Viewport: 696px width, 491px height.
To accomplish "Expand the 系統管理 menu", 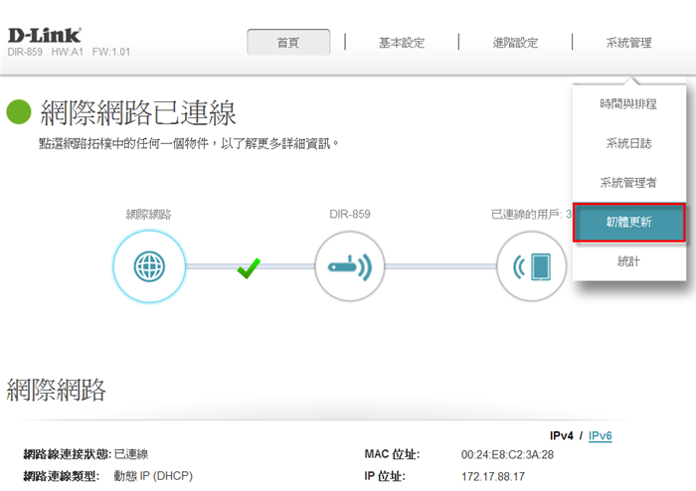I will point(628,43).
